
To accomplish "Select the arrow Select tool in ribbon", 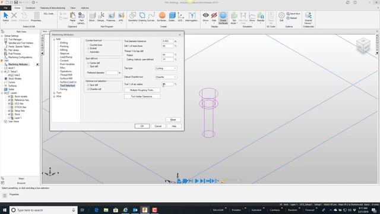I will click(5, 17).
